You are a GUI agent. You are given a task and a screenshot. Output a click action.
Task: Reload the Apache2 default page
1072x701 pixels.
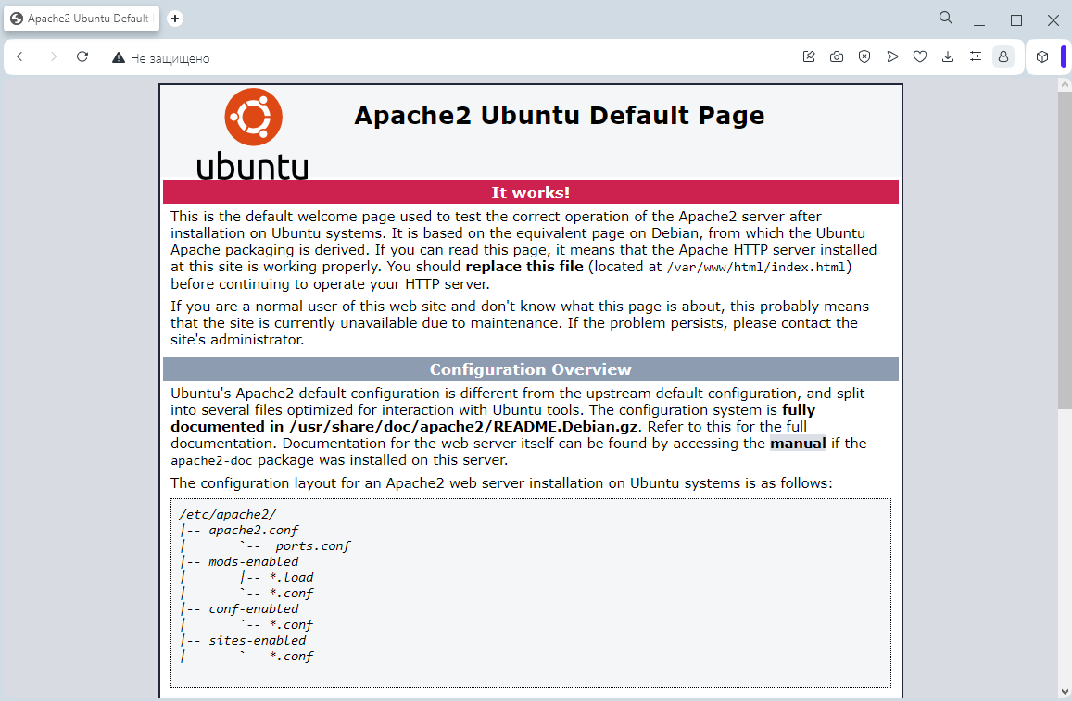[x=82, y=56]
